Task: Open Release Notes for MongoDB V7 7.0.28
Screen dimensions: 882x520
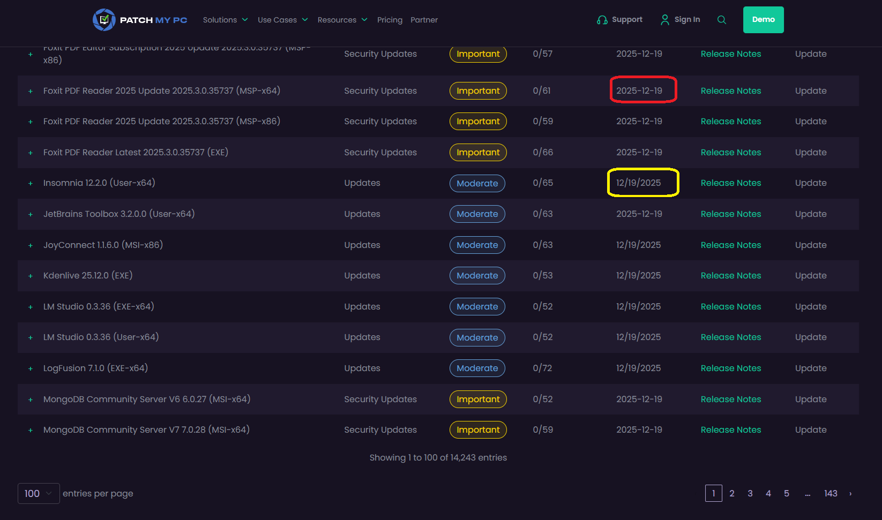Action: coord(730,430)
